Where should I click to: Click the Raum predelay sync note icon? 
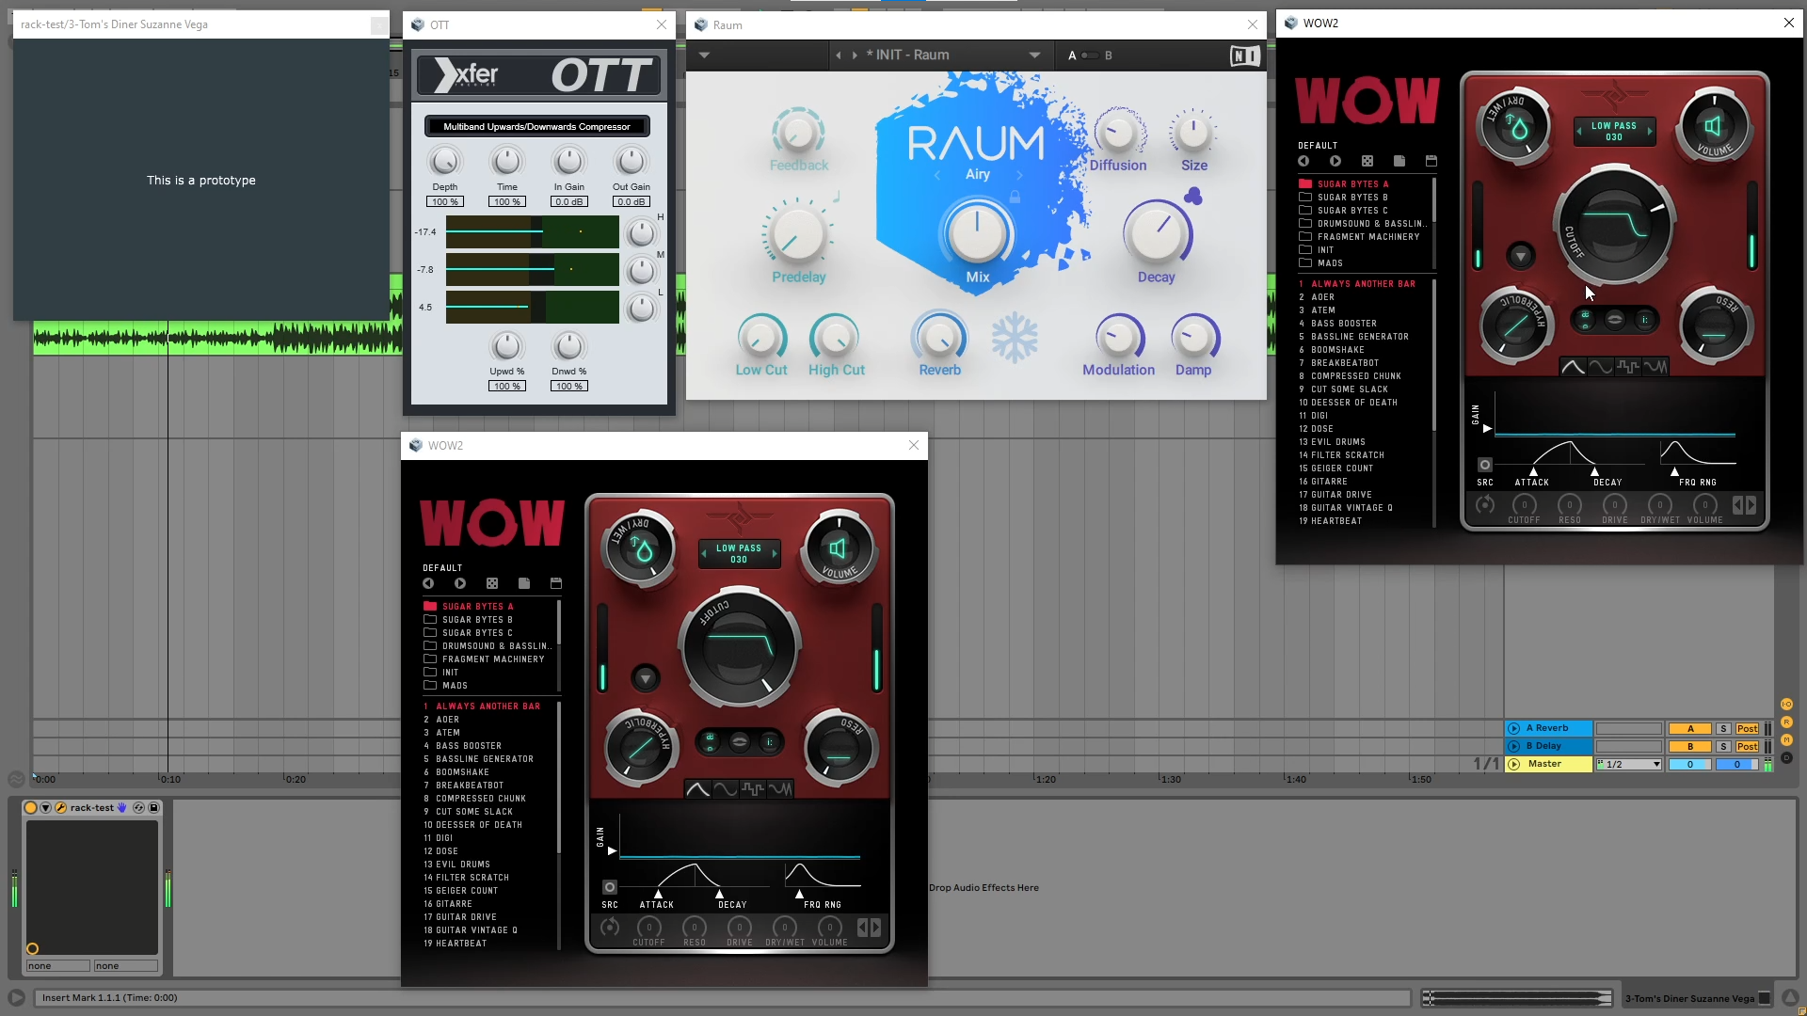pos(835,198)
